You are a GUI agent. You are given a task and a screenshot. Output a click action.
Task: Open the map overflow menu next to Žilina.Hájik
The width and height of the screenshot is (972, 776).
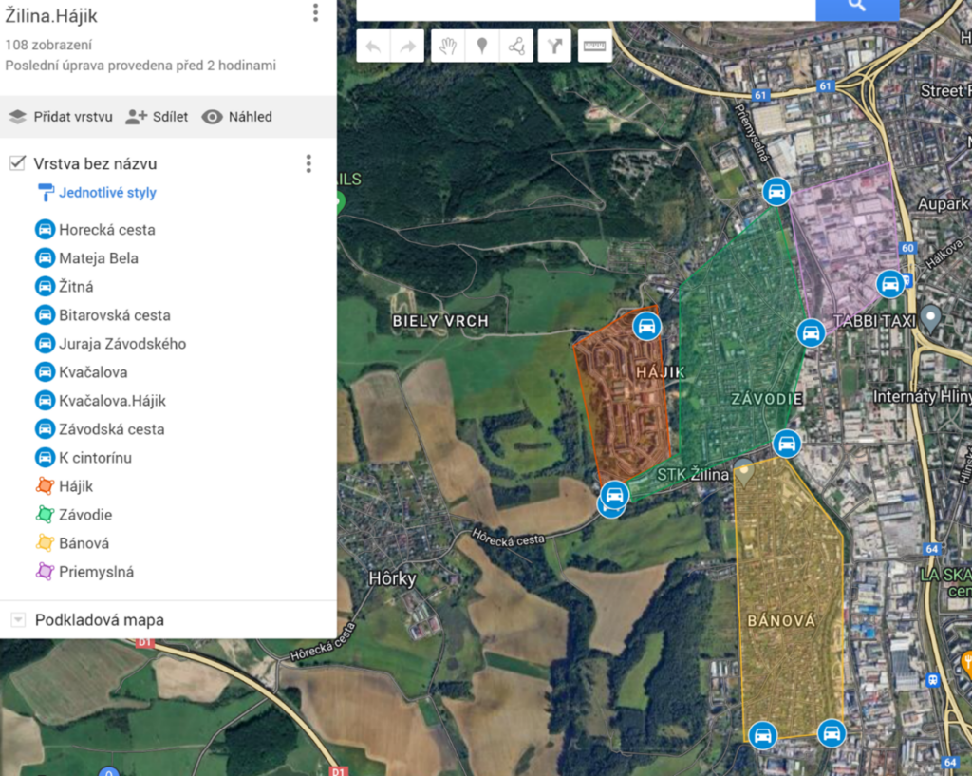314,14
